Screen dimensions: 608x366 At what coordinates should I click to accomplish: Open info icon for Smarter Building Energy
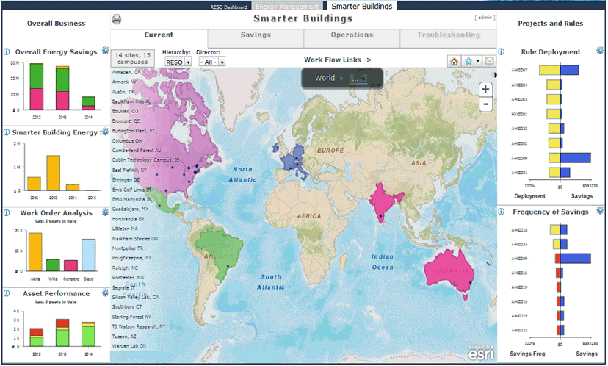click(x=7, y=132)
